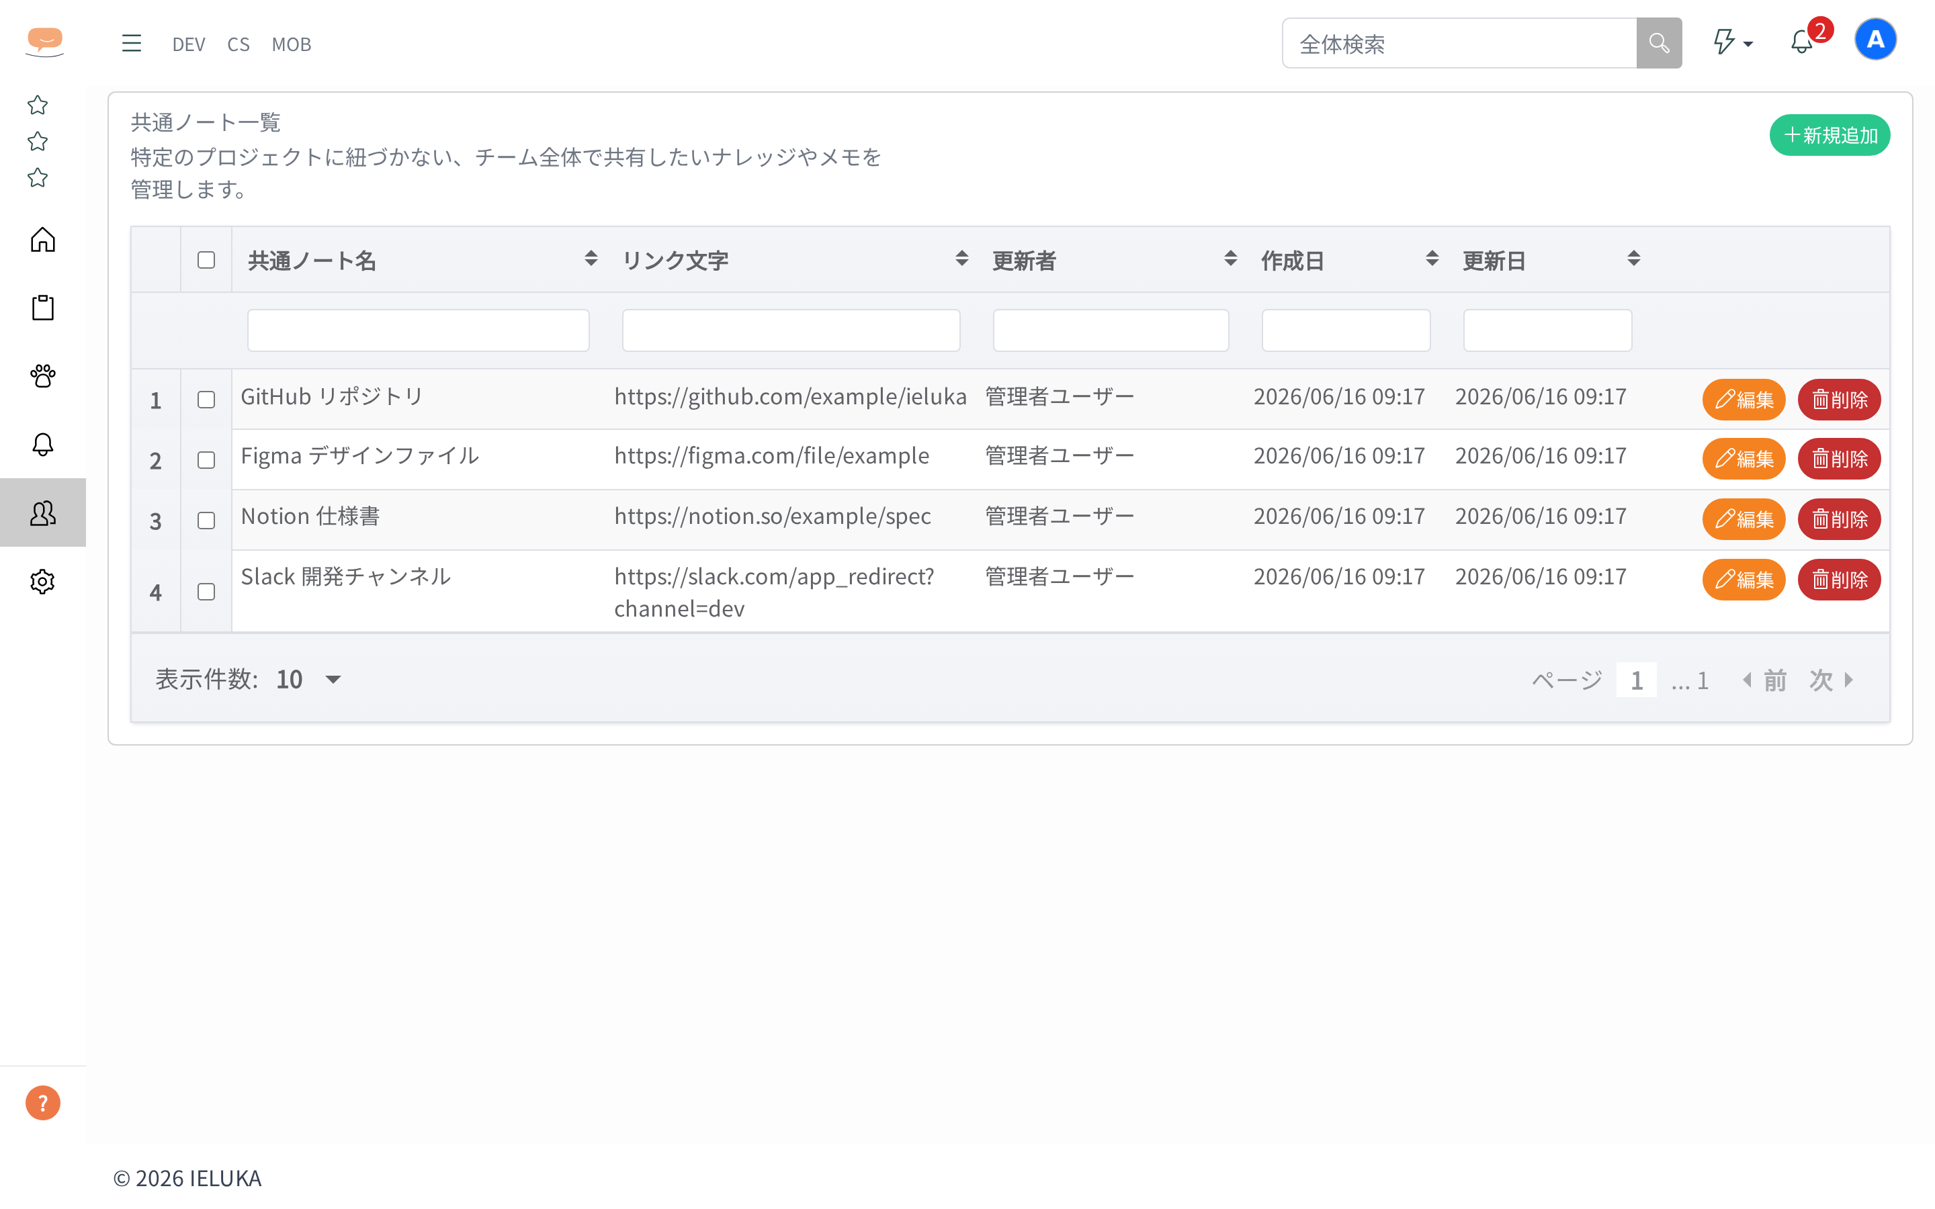
Task: Toggle the hamburger menu icon
Action: (132, 43)
